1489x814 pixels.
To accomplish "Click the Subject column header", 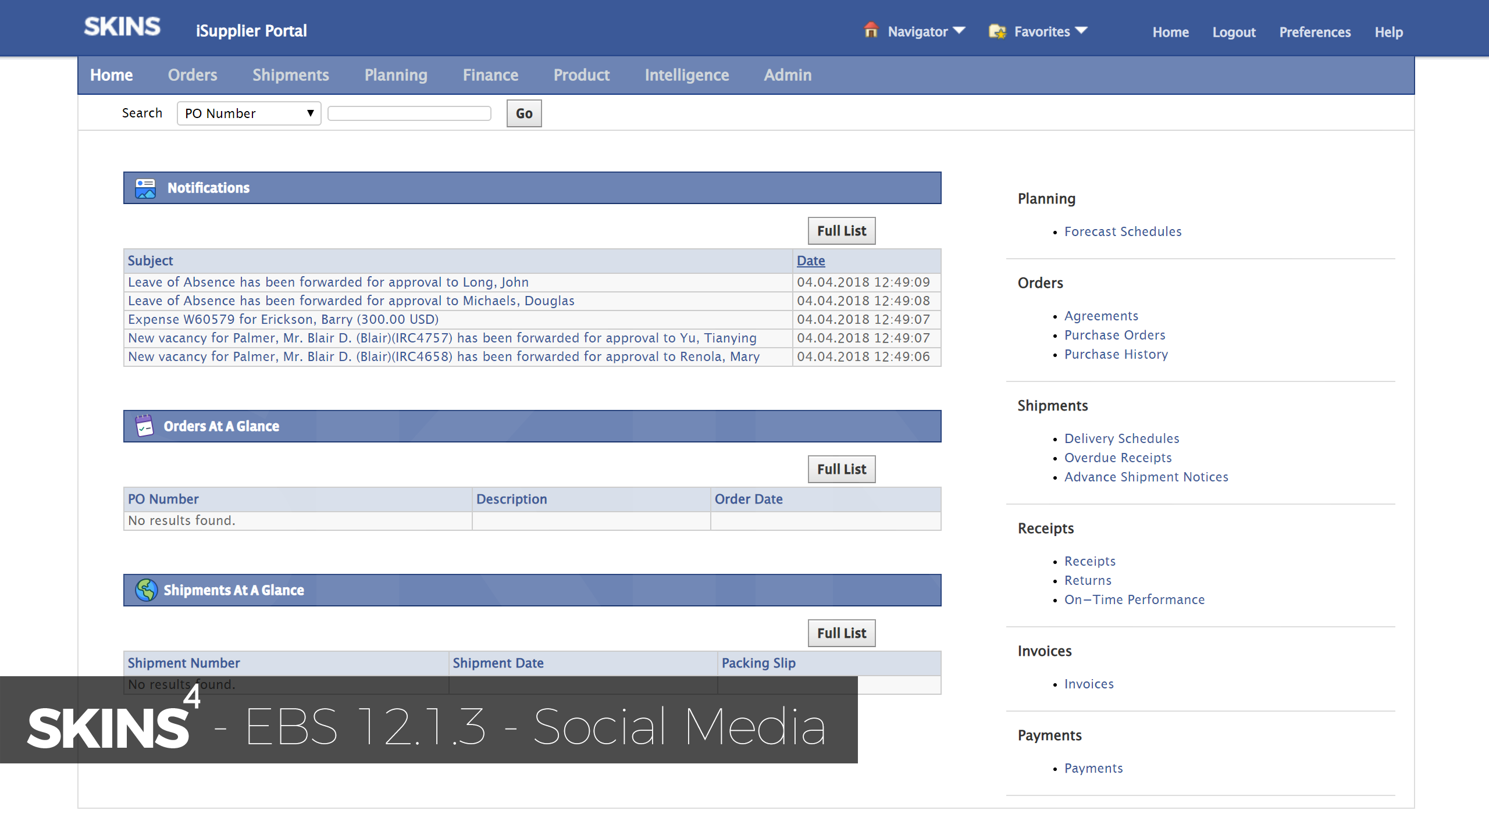I will pos(151,261).
